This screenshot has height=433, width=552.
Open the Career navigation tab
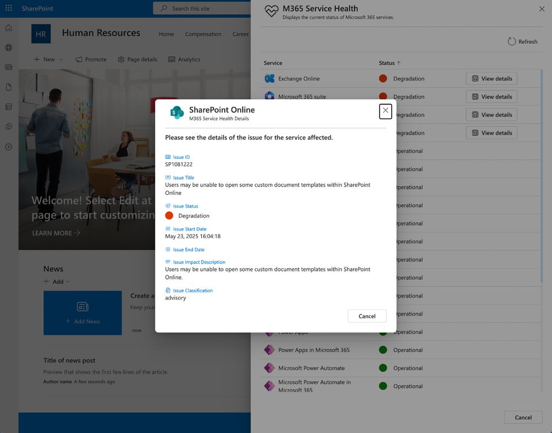click(x=241, y=34)
